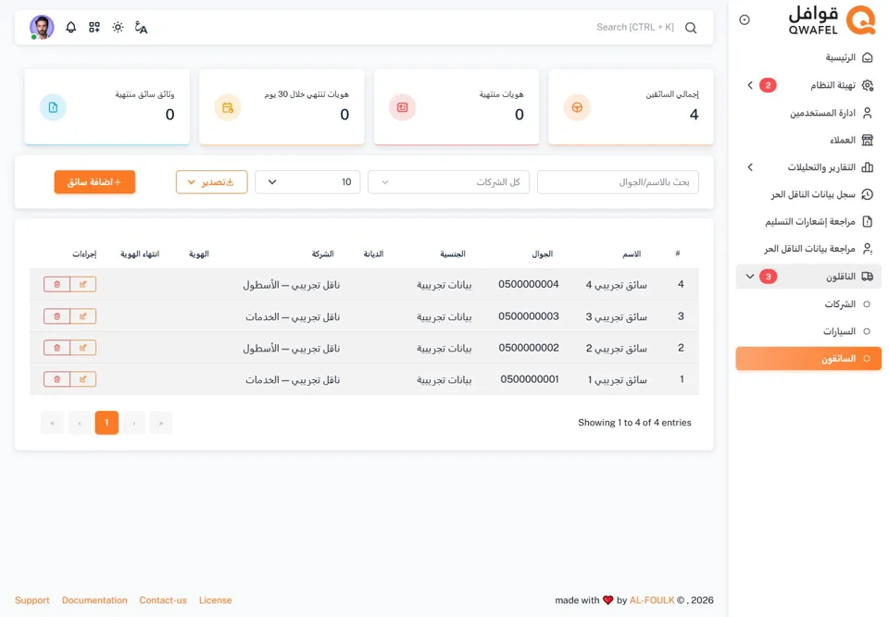The width and height of the screenshot is (889, 617).
Task: Click the التقارير والتحليلات chart icon
Action: [x=868, y=167]
